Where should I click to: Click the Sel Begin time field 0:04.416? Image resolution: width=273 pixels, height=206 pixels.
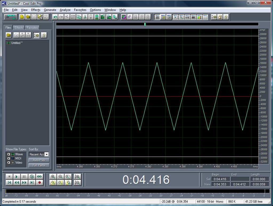220,179
